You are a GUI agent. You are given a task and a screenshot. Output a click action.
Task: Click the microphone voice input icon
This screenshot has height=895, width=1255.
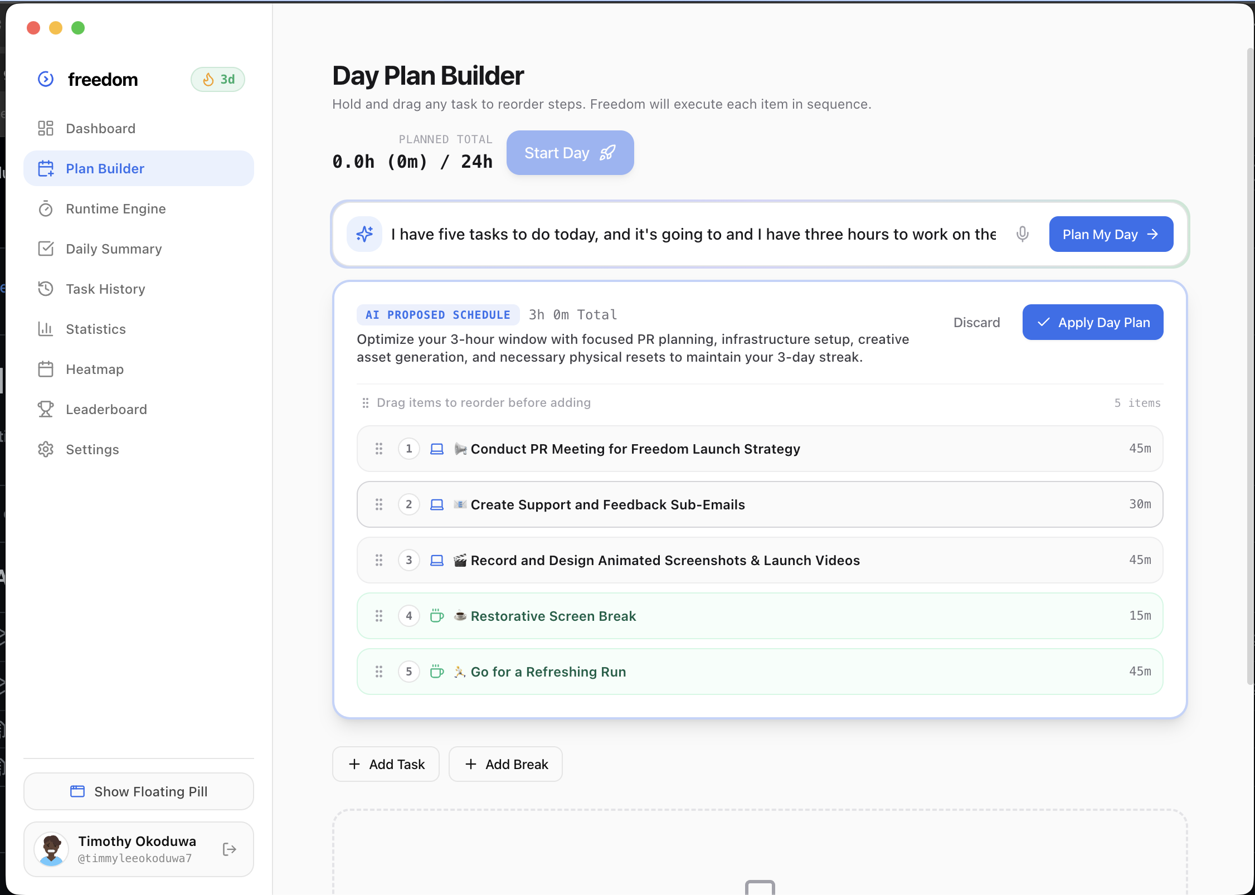[x=1022, y=234]
